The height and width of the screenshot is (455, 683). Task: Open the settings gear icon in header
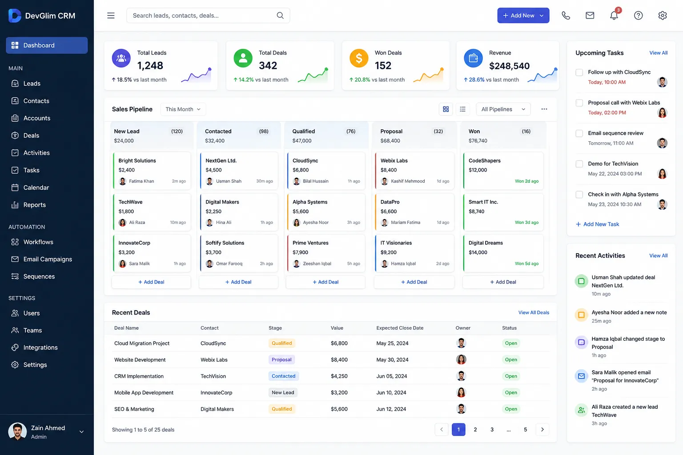[663, 16]
